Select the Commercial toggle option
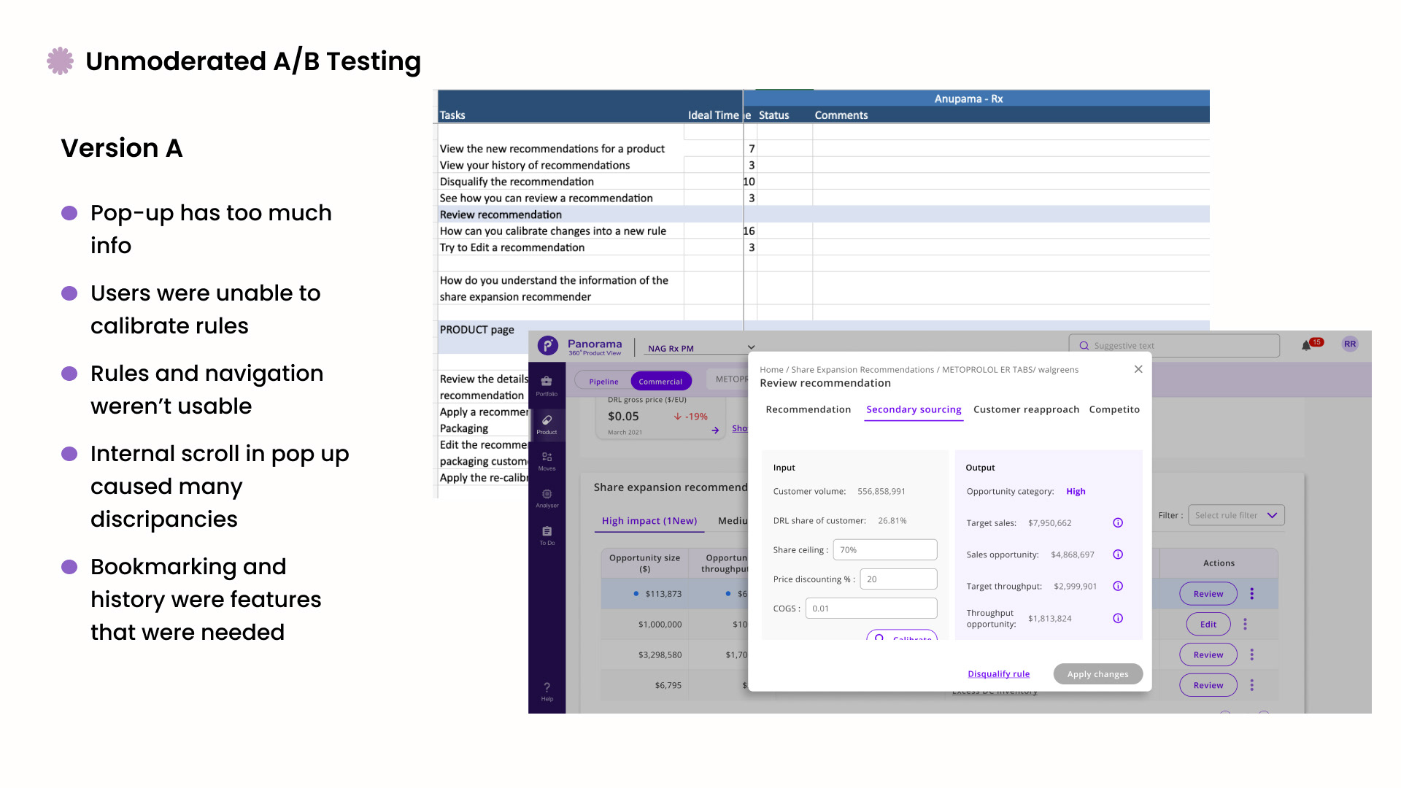The height and width of the screenshot is (788, 1401). 660,381
